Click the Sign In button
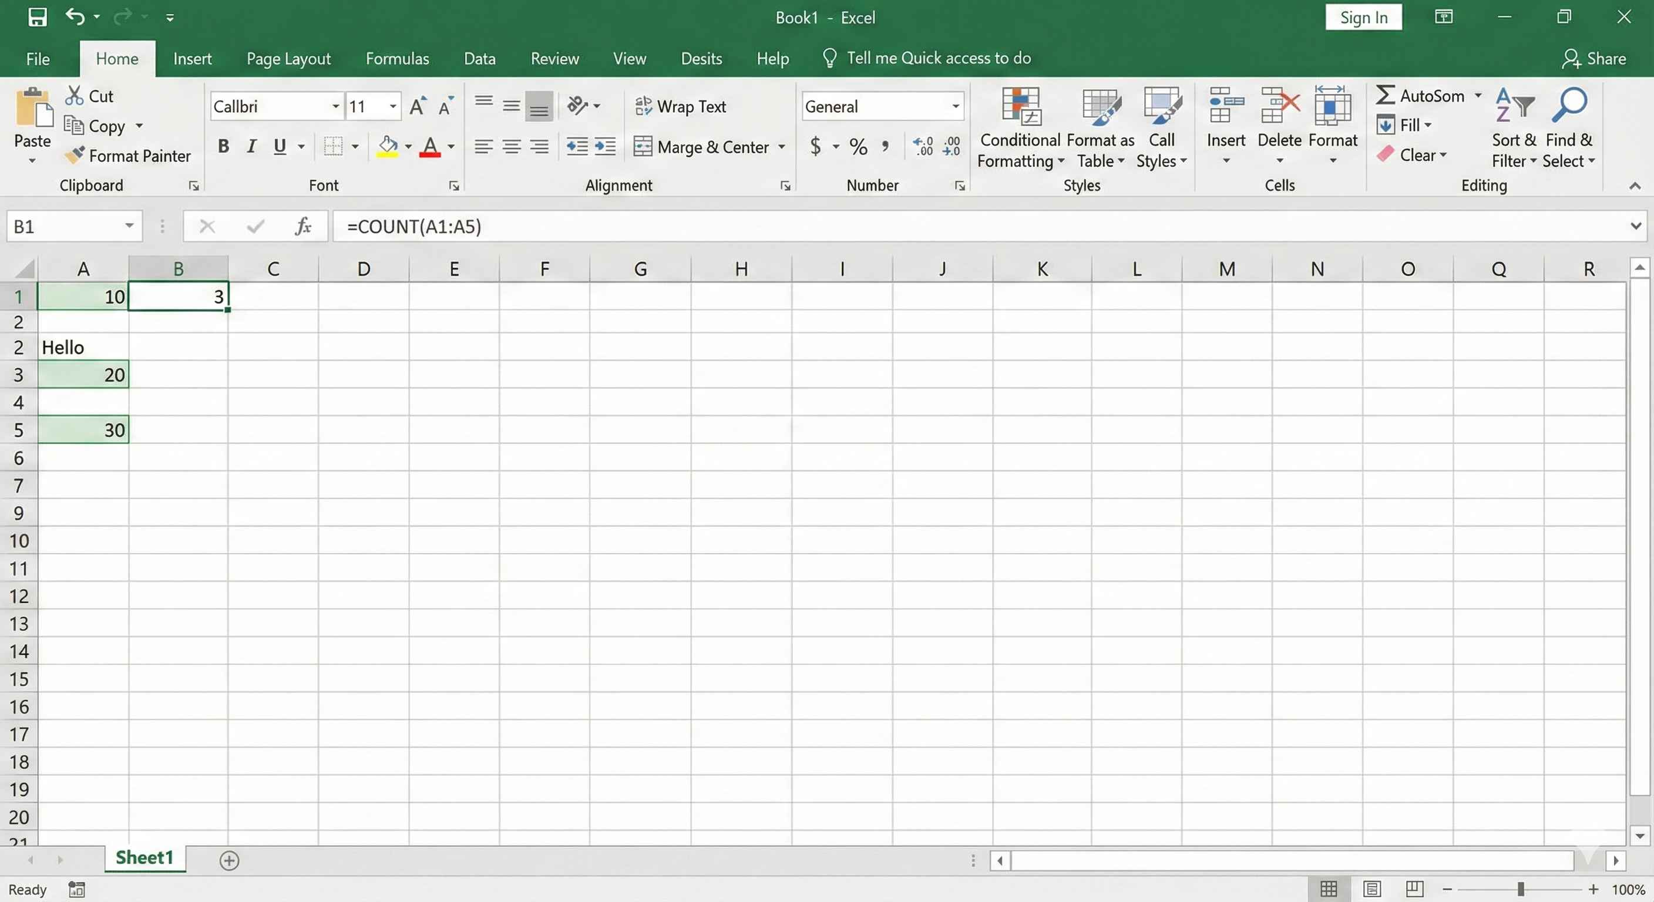 click(1363, 18)
